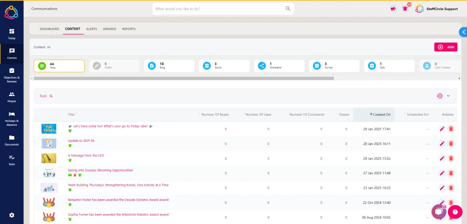Click the ADD content button

(x=446, y=47)
